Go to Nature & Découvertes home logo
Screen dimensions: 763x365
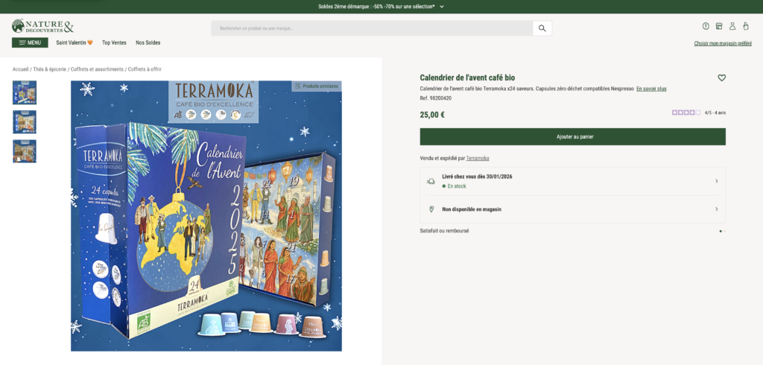(42, 26)
